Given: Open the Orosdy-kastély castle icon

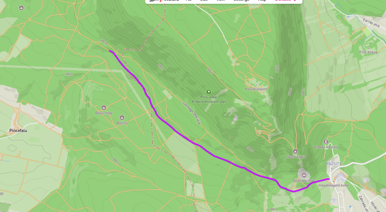Looking at the screenshot, I should click(x=326, y=142).
